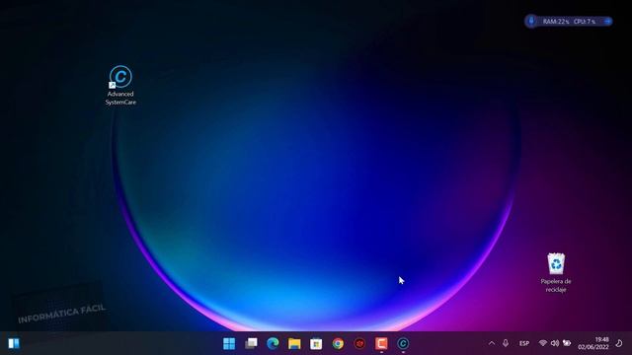Open the Advanced SystemCare desktop shortcut
This screenshot has height=355, width=632.
tap(120, 86)
